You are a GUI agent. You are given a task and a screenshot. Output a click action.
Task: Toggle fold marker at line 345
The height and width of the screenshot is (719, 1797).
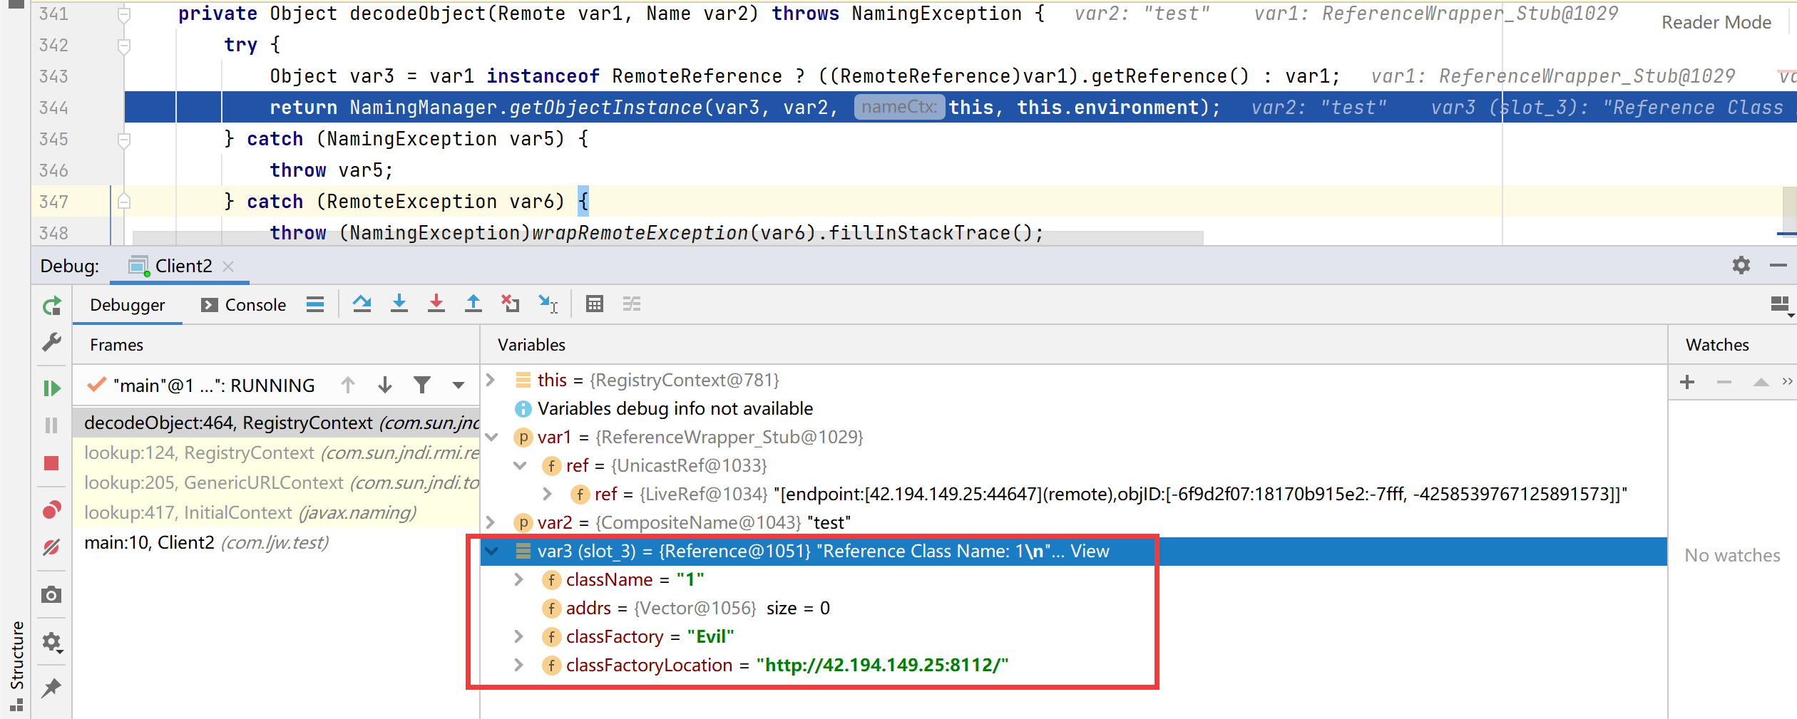(x=123, y=140)
